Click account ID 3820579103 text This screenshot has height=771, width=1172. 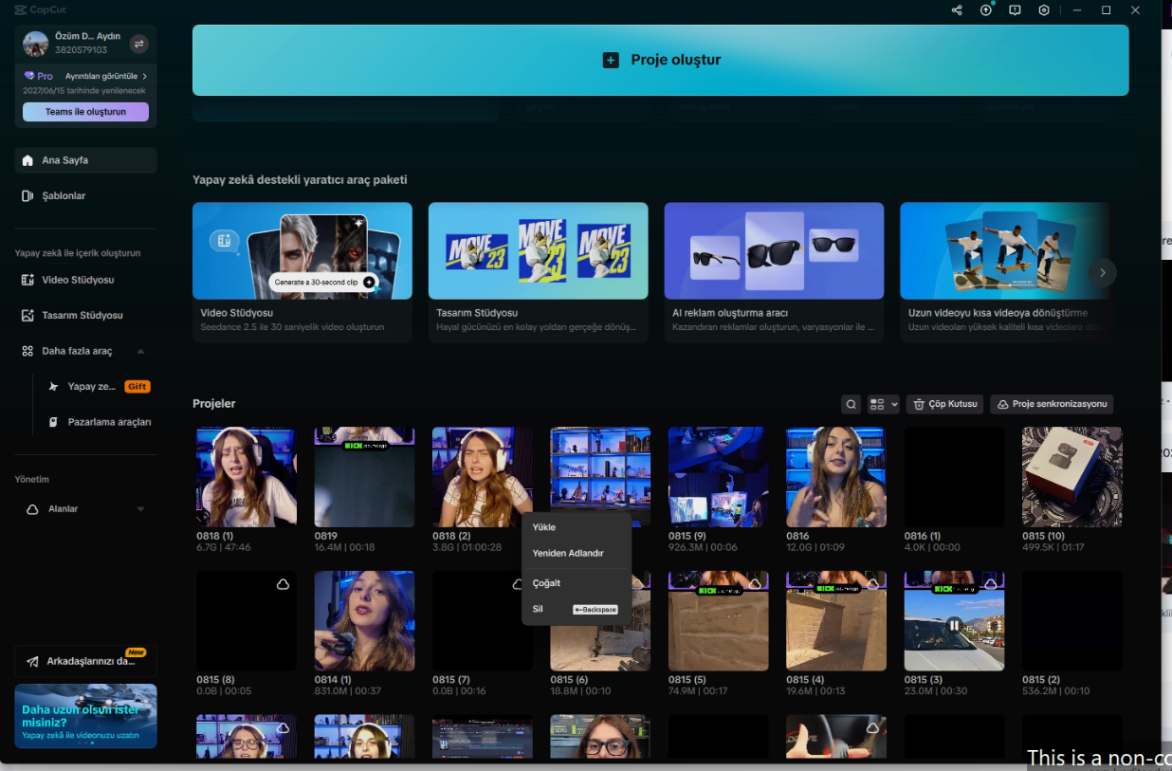81,50
